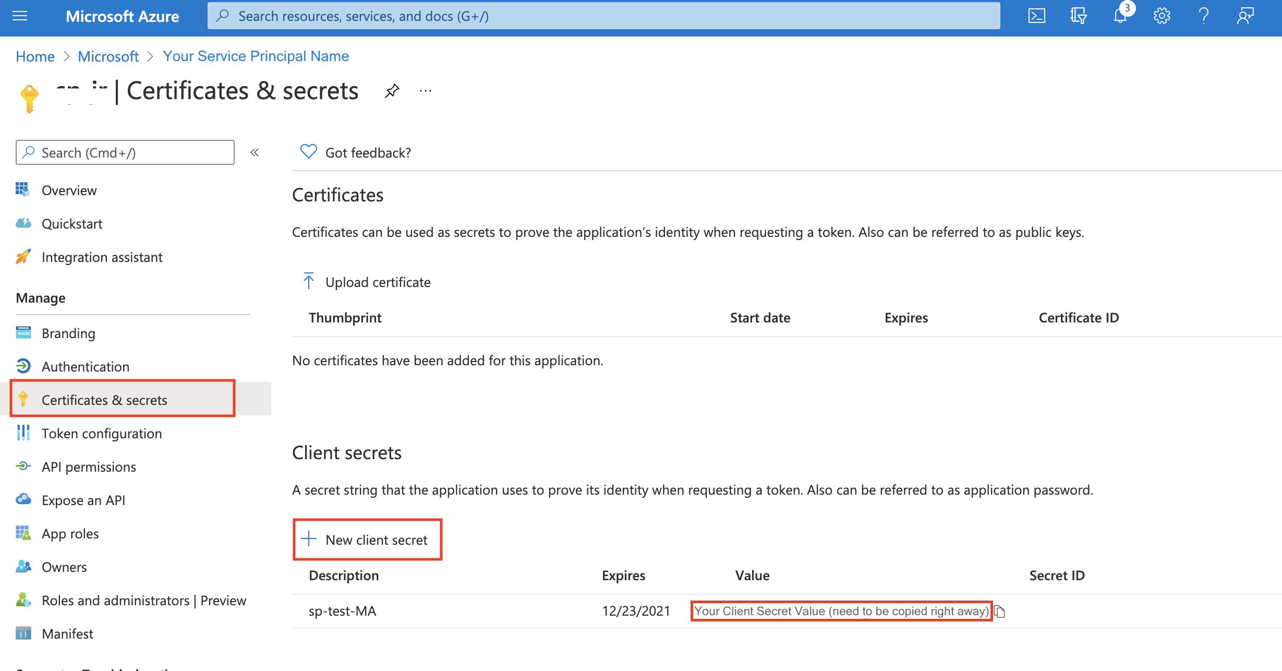
Task: Click the search magnifier icon in sidebar
Action: coord(28,153)
